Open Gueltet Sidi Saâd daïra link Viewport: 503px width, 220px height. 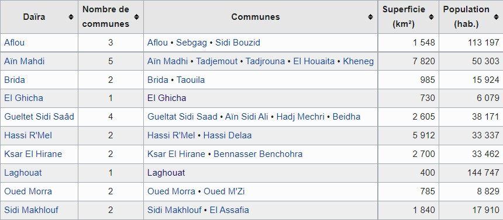[39, 117]
